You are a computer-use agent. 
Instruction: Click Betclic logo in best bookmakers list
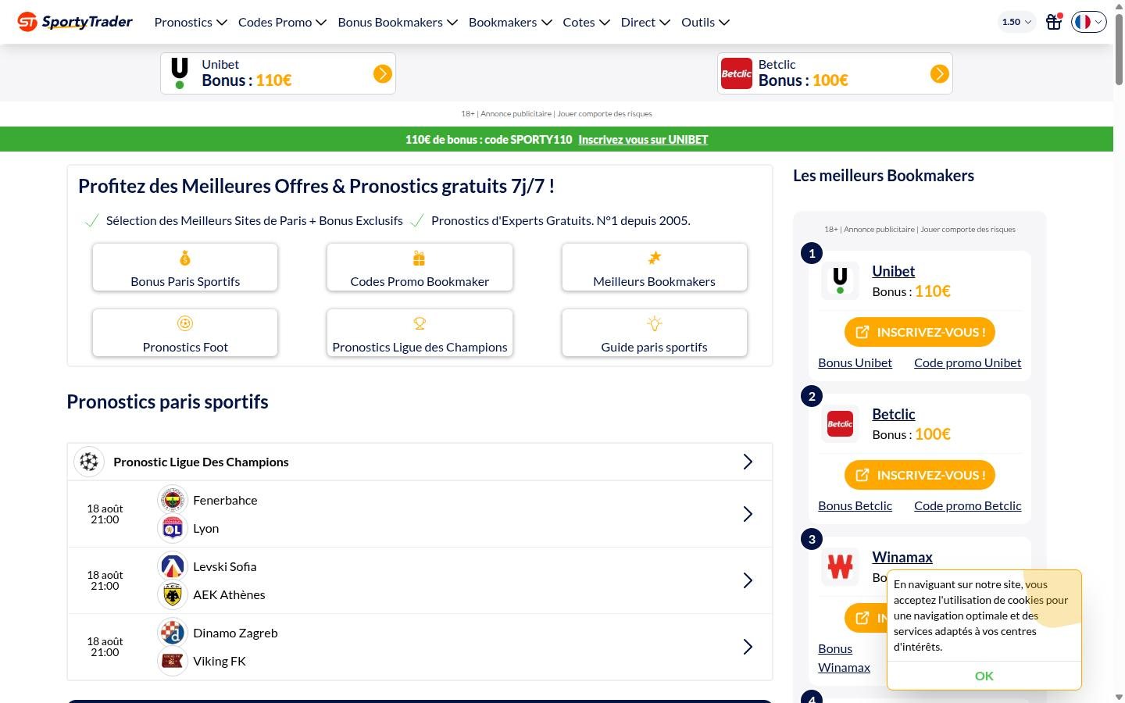click(x=840, y=424)
